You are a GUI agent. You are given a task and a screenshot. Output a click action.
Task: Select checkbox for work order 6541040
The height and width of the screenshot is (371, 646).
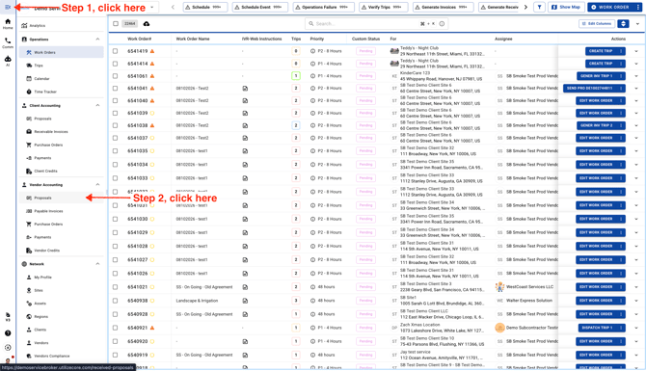(x=116, y=100)
